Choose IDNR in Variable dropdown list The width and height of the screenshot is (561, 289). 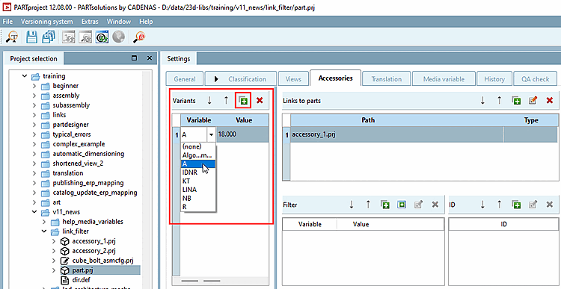pos(198,173)
